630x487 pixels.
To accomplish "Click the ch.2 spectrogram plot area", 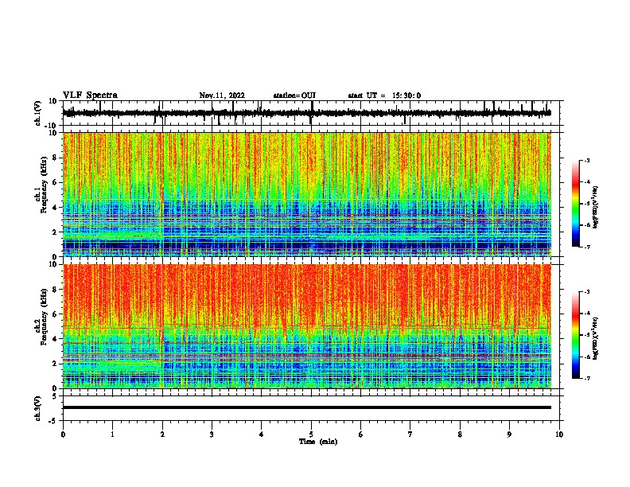I will (307, 326).
